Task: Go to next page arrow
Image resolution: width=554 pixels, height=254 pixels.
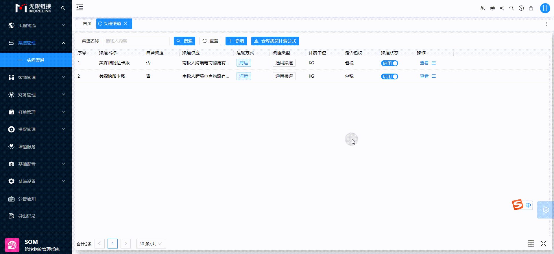Action: [125, 244]
